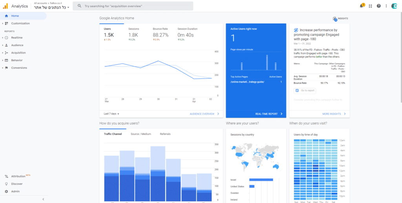
Task: Click the Realtime clock icon
Action: 6,38
